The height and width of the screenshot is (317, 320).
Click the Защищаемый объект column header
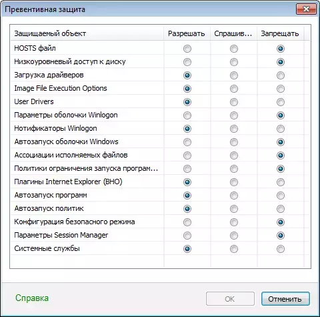pyautogui.click(x=87, y=33)
